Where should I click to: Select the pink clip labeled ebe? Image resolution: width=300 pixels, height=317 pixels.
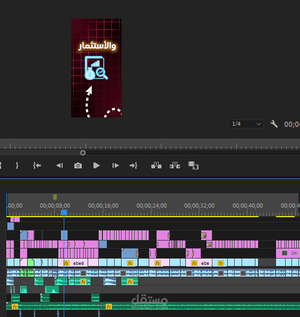199,263
